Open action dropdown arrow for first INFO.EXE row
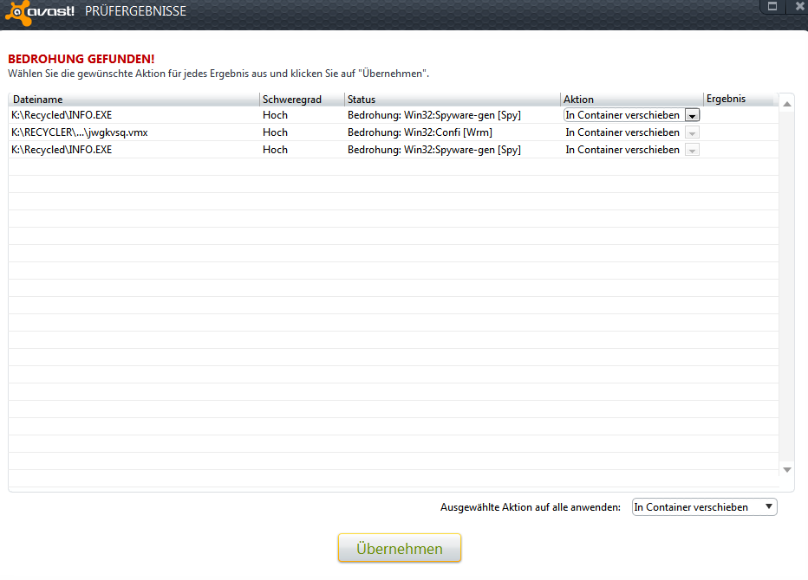The height and width of the screenshot is (580, 808). click(x=692, y=115)
